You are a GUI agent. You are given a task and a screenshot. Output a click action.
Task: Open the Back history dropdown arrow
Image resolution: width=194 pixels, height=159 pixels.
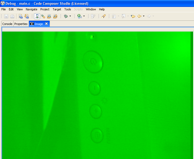[144, 16]
